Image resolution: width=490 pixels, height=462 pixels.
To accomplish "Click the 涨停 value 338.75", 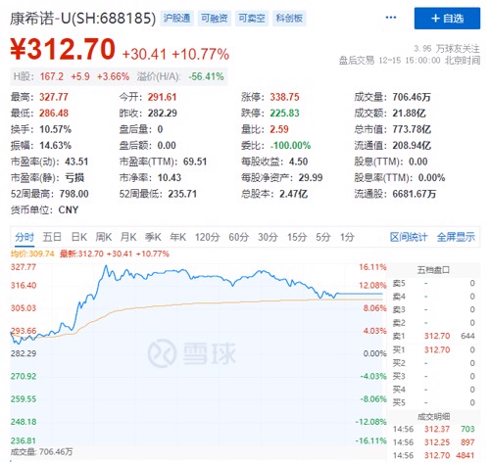I will click(x=284, y=97).
